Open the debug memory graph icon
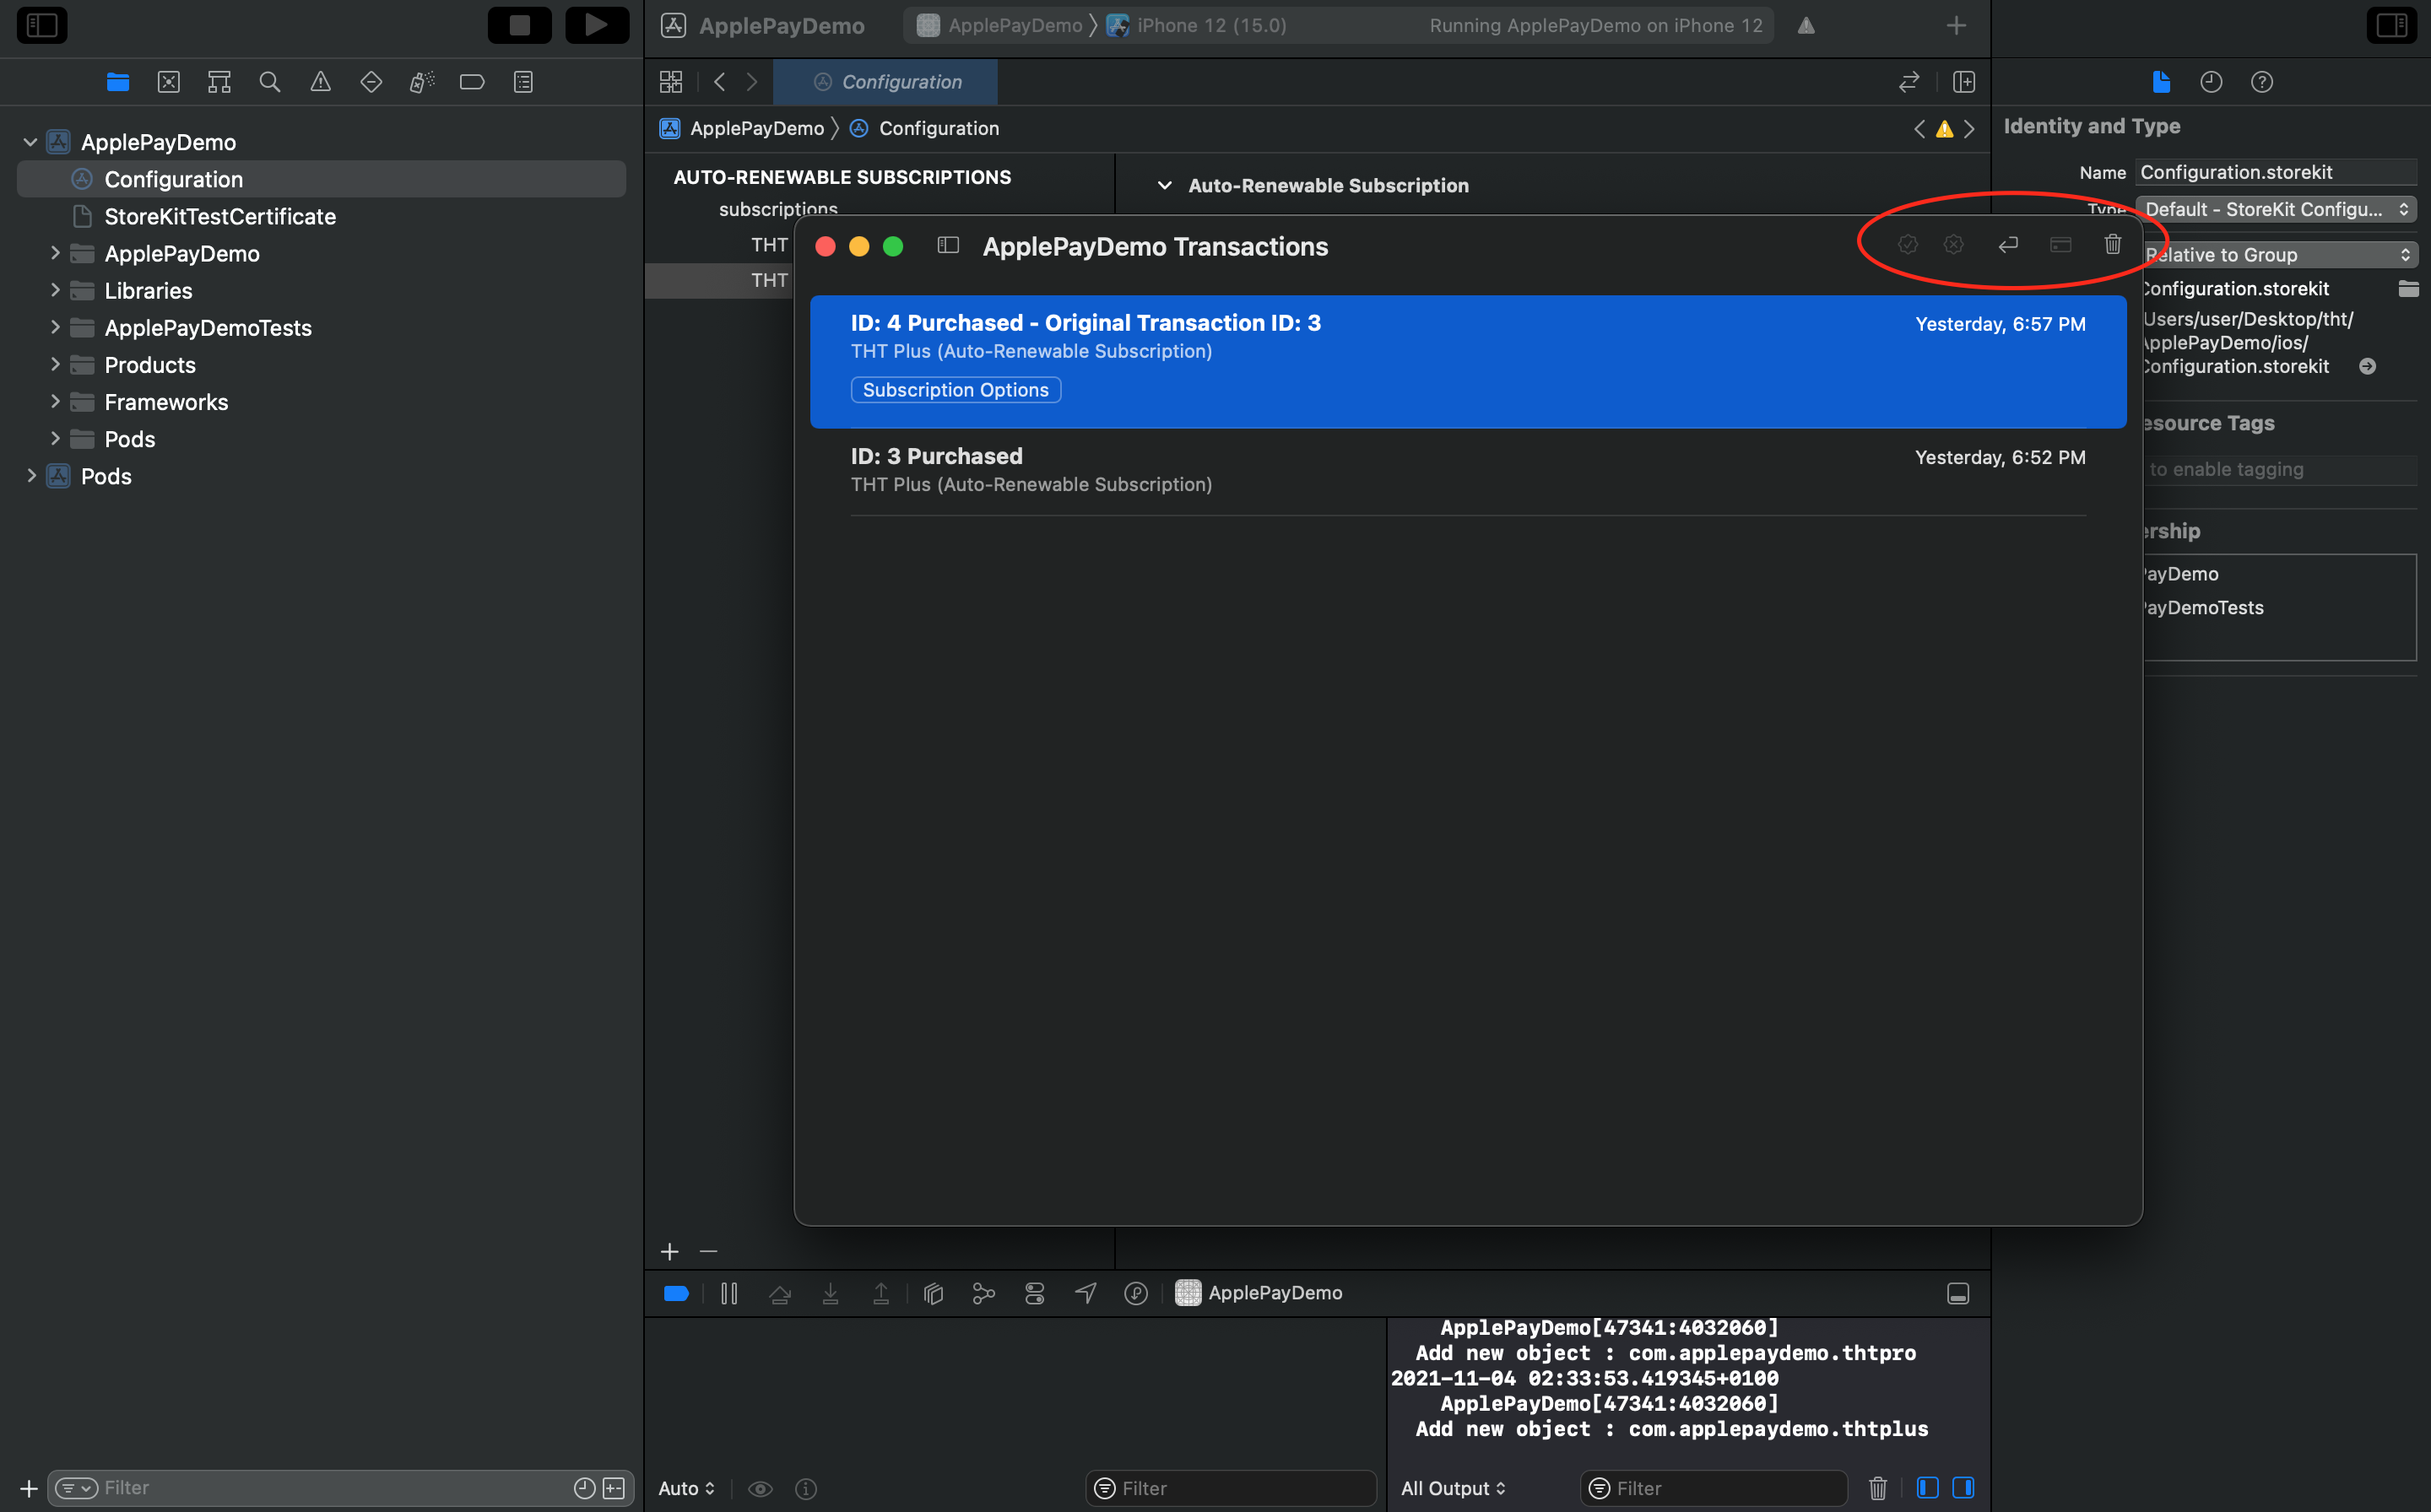 click(x=983, y=1294)
